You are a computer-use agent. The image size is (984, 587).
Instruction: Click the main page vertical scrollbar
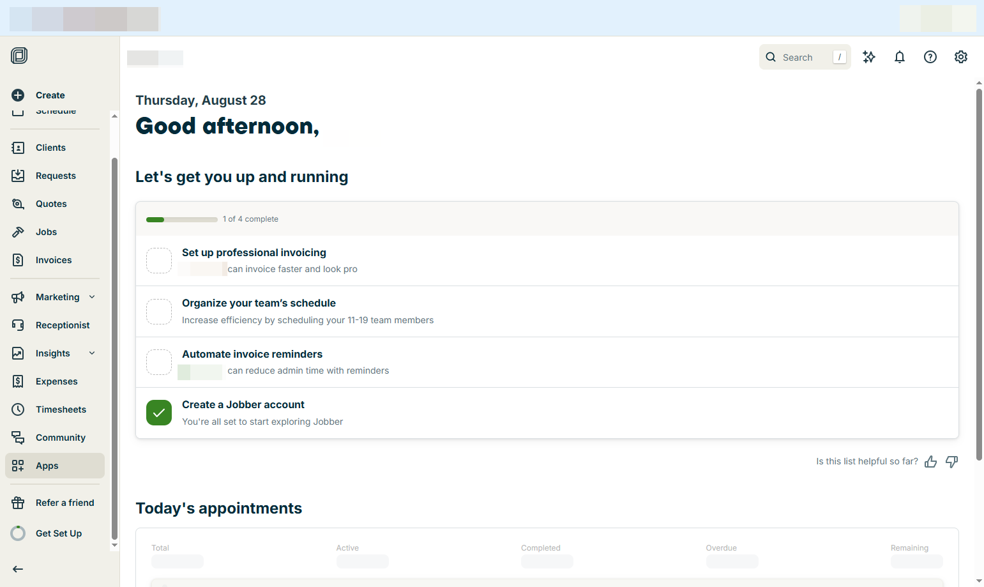[979, 275]
